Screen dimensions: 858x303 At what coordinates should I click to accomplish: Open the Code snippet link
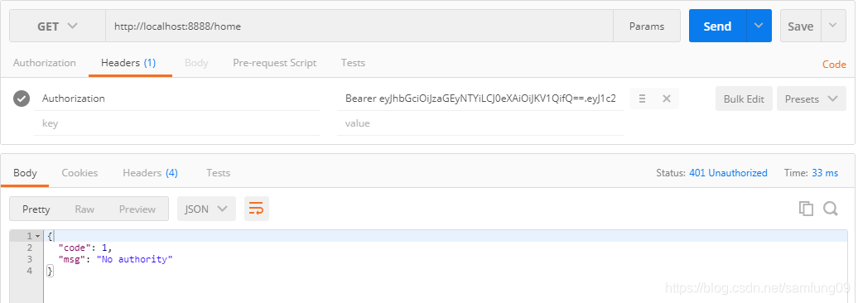pos(834,65)
